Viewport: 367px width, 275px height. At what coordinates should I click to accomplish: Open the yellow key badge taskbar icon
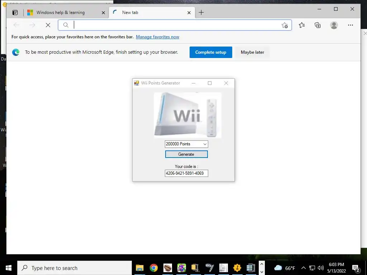(x=237, y=268)
